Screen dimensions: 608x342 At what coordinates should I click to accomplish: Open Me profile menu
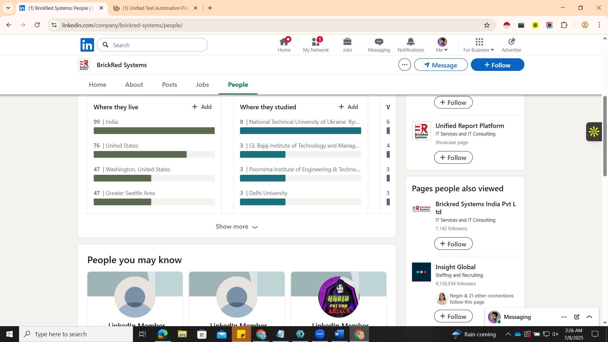click(442, 45)
